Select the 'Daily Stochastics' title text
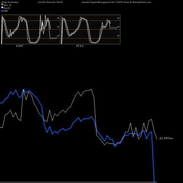This screenshot has width=183, height=183. pyautogui.click(x=10, y=2)
